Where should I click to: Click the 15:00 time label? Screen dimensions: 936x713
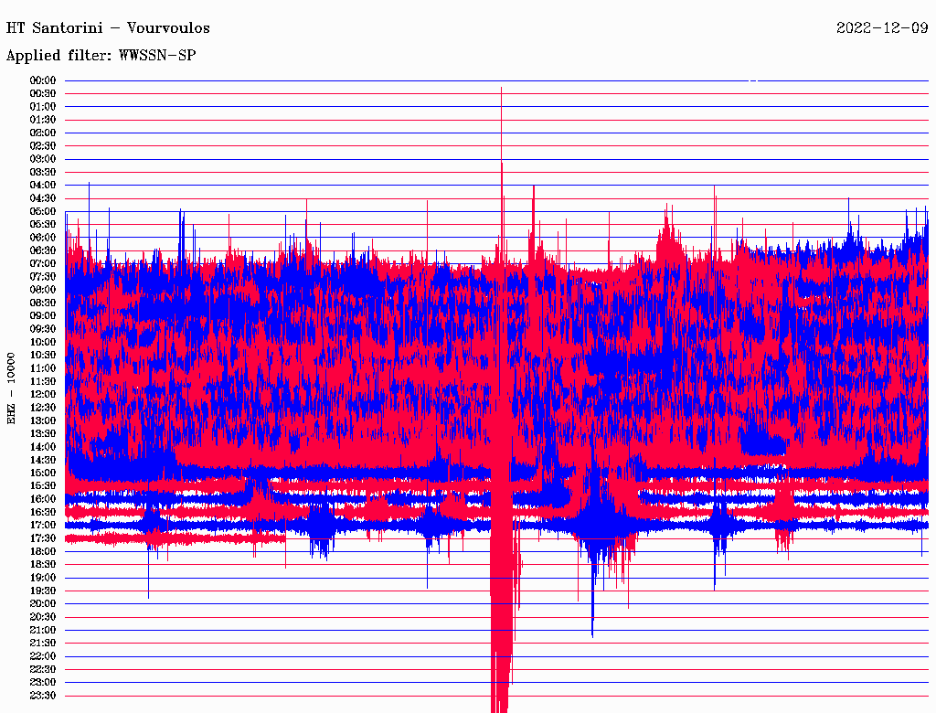coord(43,473)
